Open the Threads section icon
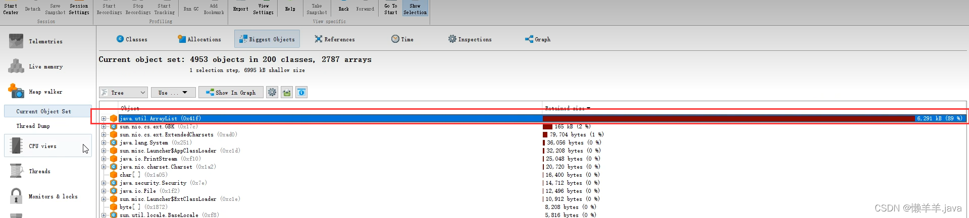Screen dimensions: 969x218 [x=16, y=171]
